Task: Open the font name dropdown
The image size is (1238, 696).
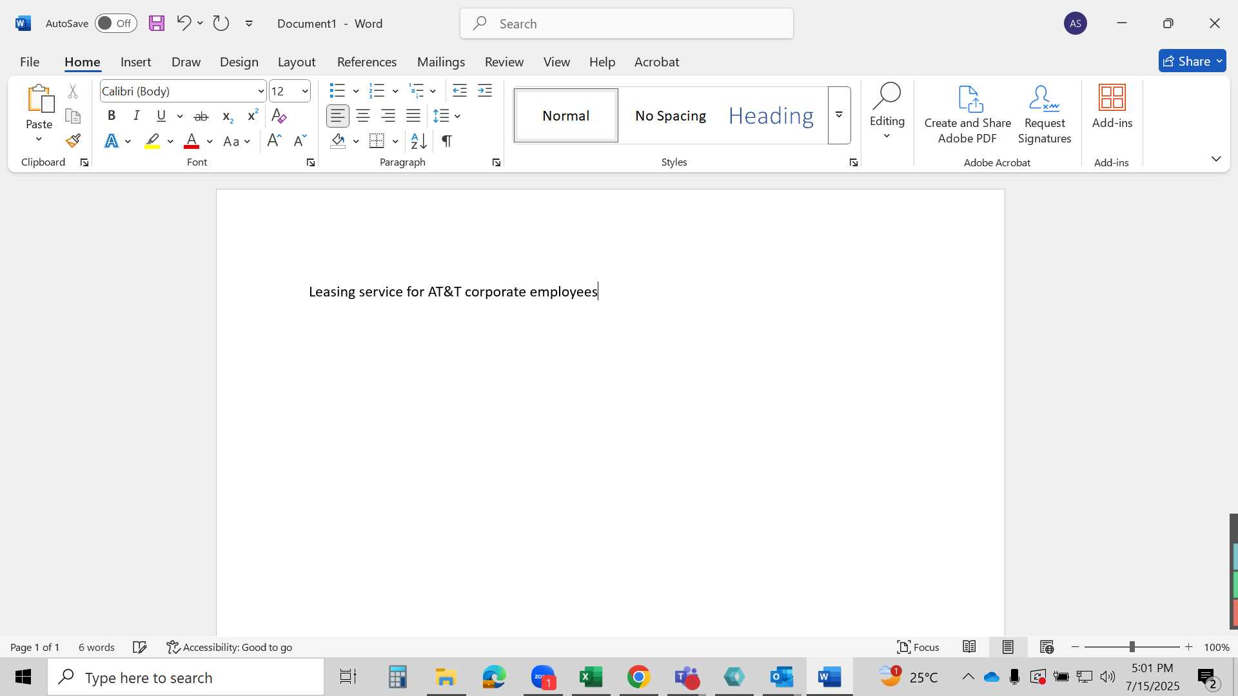Action: point(260,92)
